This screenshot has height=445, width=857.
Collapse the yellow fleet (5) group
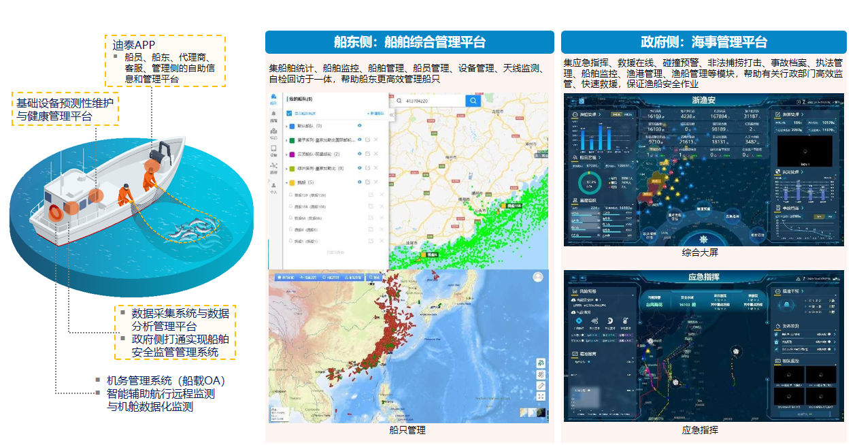(286, 182)
